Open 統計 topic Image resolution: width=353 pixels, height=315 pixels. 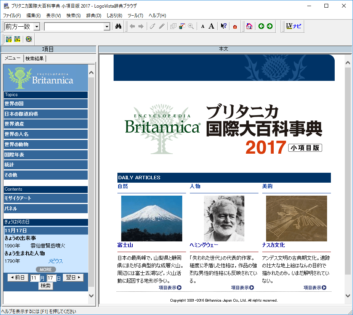[46, 165]
